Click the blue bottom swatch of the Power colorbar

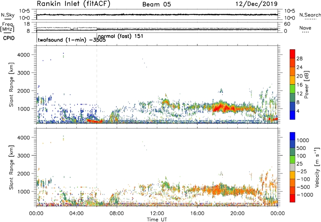coord(293,115)
